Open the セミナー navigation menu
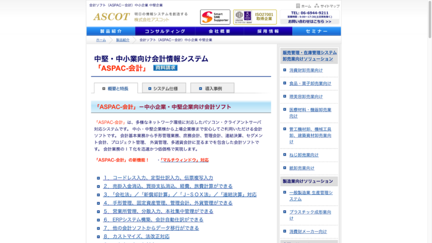Image resolution: width=432 pixels, height=243 pixels. 316,31
